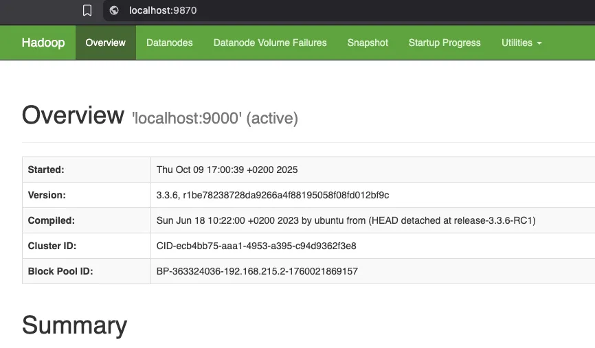Click the site information icon beside URL
The width and height of the screenshot is (595, 348).
pos(114,10)
